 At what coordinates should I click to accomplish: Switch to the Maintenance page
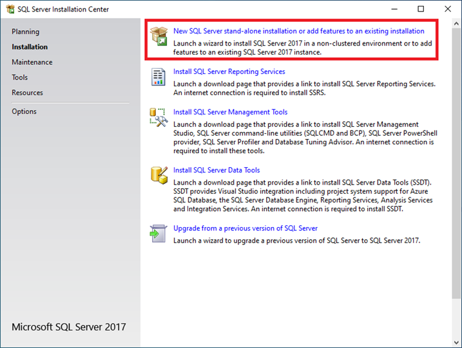tap(32, 62)
